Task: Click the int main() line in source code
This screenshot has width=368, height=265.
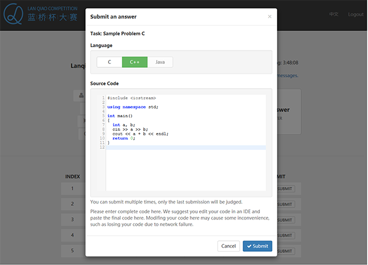Action: tap(120, 116)
